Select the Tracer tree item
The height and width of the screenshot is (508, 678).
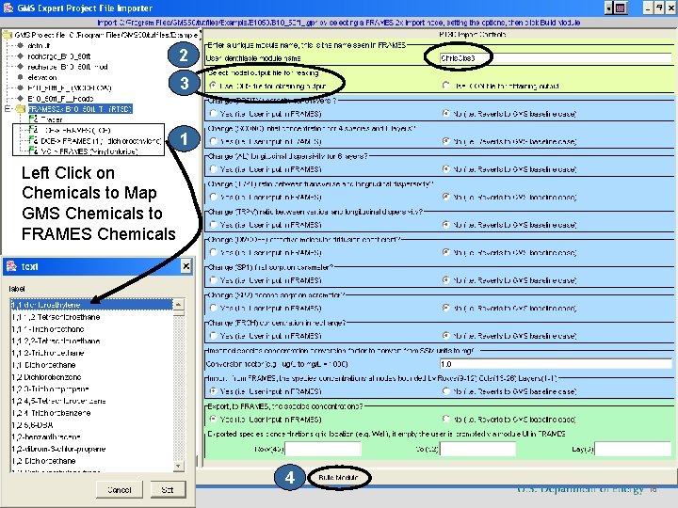(52, 119)
